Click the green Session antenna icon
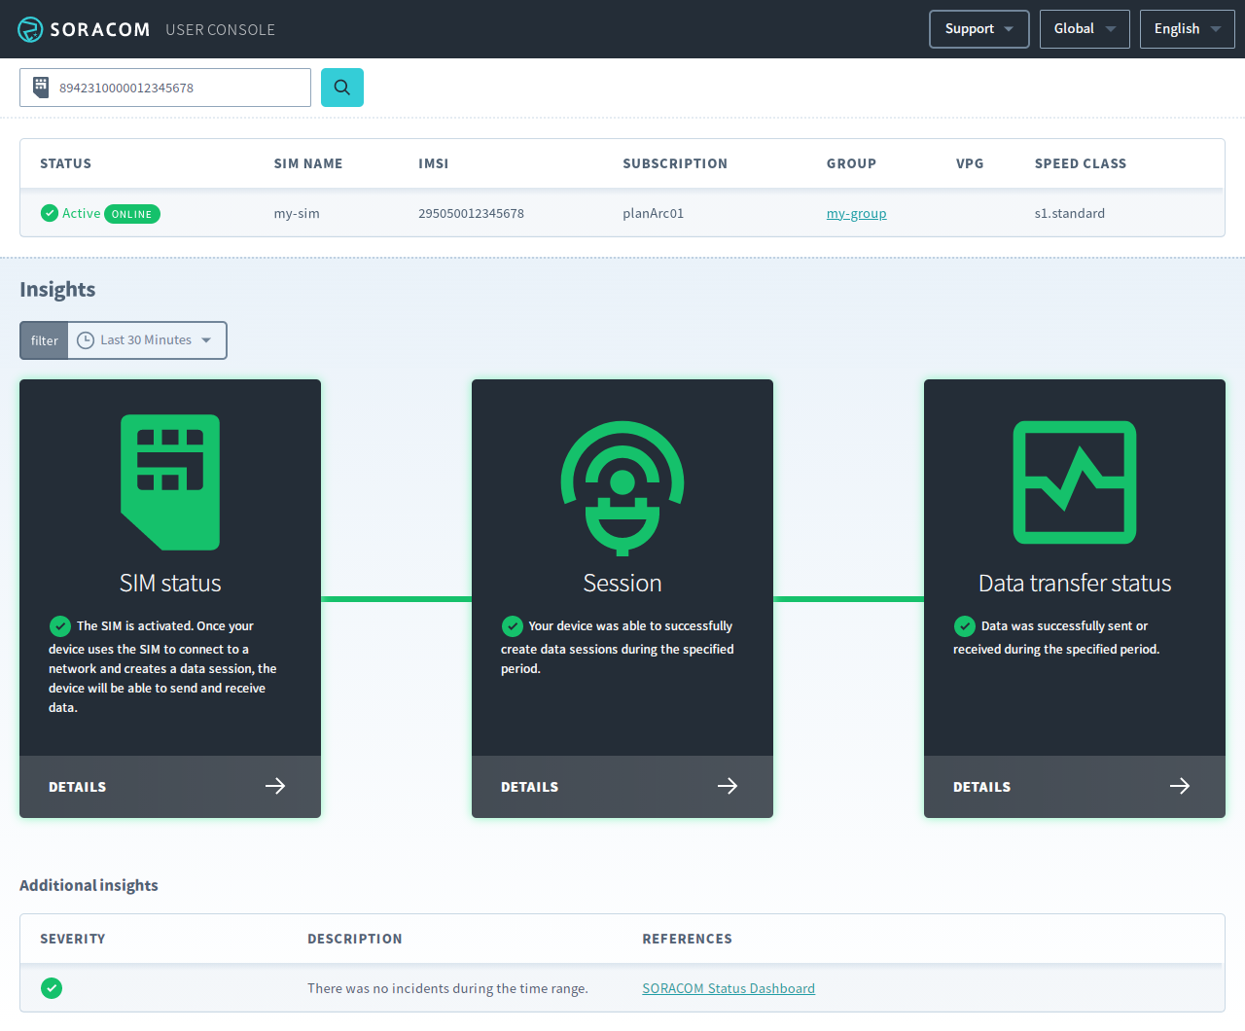 pos(622,487)
